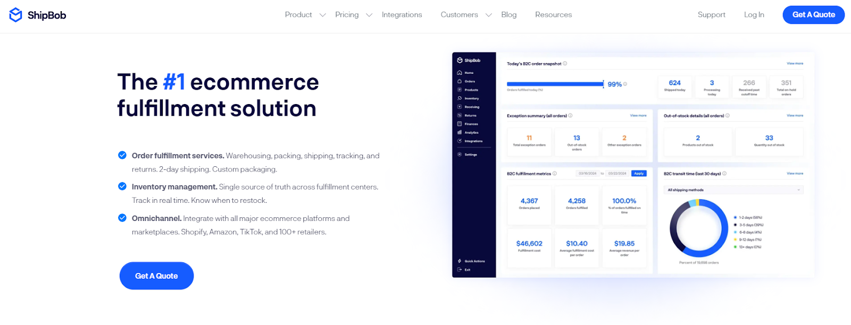Go to Support in the header

712,15
